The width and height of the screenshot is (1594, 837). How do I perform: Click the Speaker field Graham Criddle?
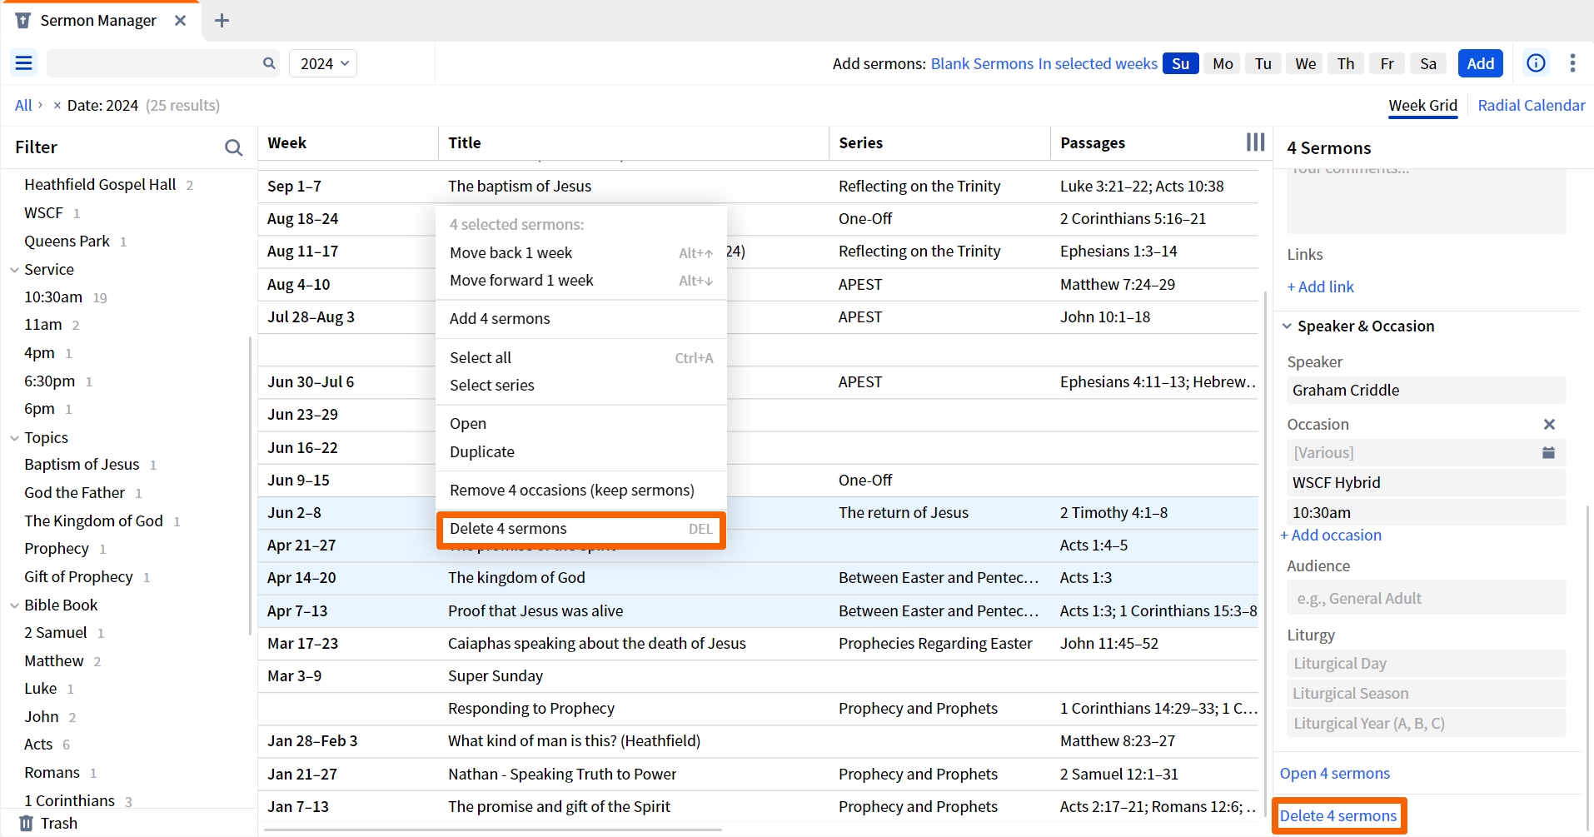[x=1426, y=391]
